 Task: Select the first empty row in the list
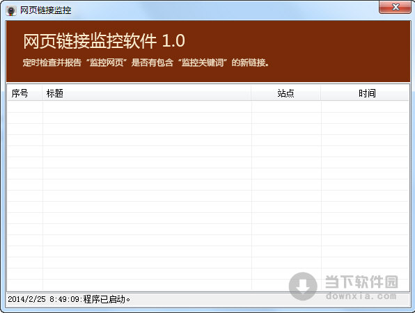point(208,107)
